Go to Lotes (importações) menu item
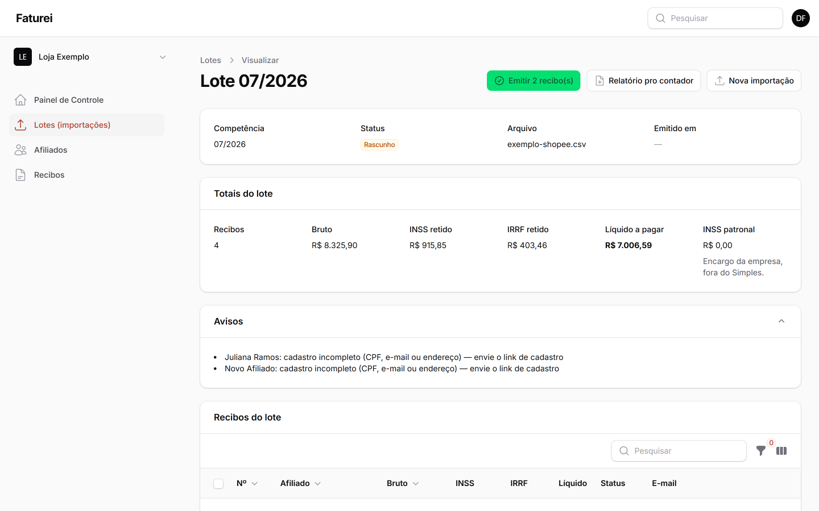The height and width of the screenshot is (511, 819). (86, 125)
